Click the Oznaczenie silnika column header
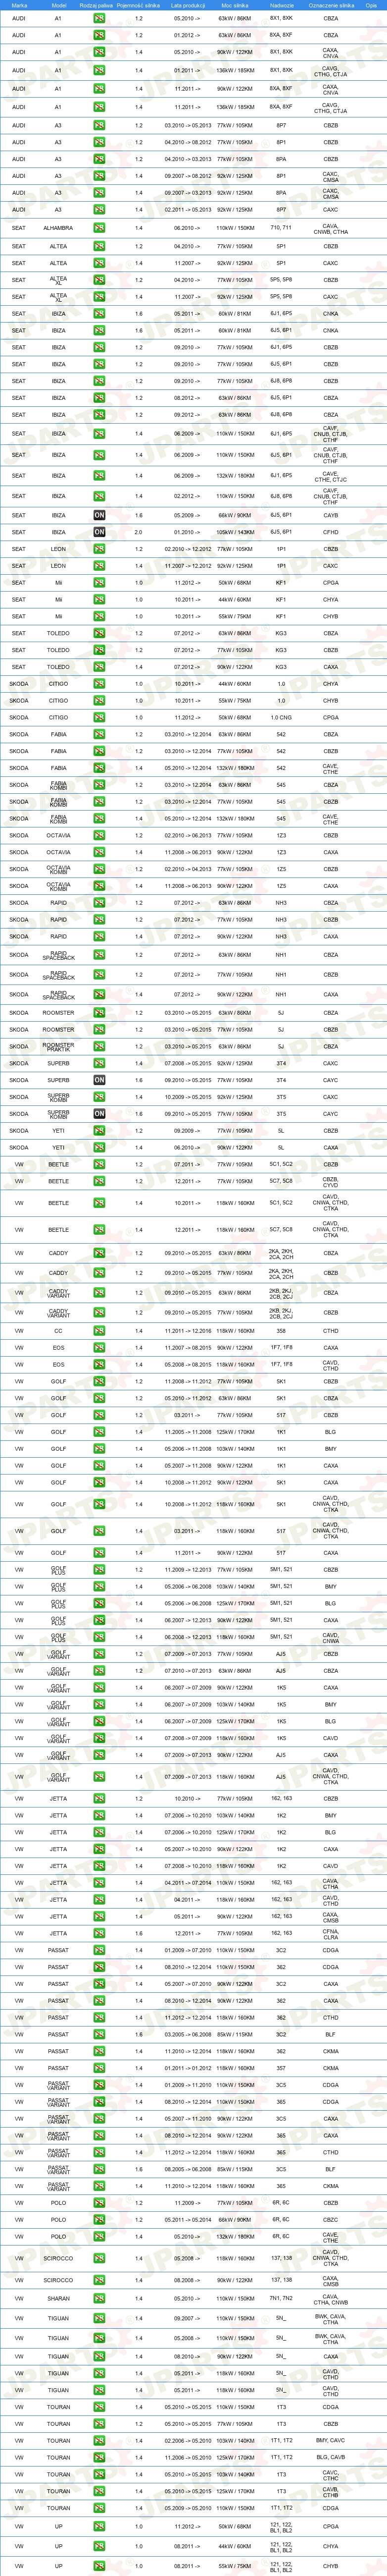 tap(331, 5)
